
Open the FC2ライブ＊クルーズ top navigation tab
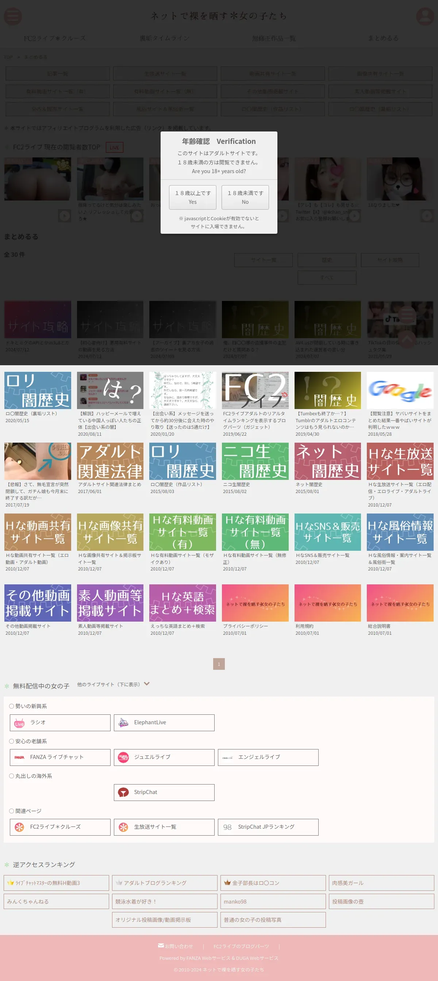point(55,38)
